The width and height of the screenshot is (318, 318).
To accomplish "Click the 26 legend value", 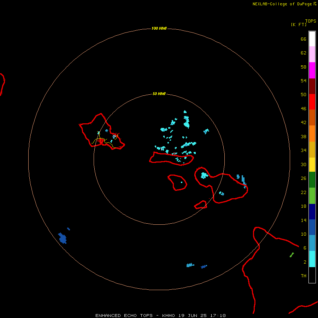I will pos(304,178).
